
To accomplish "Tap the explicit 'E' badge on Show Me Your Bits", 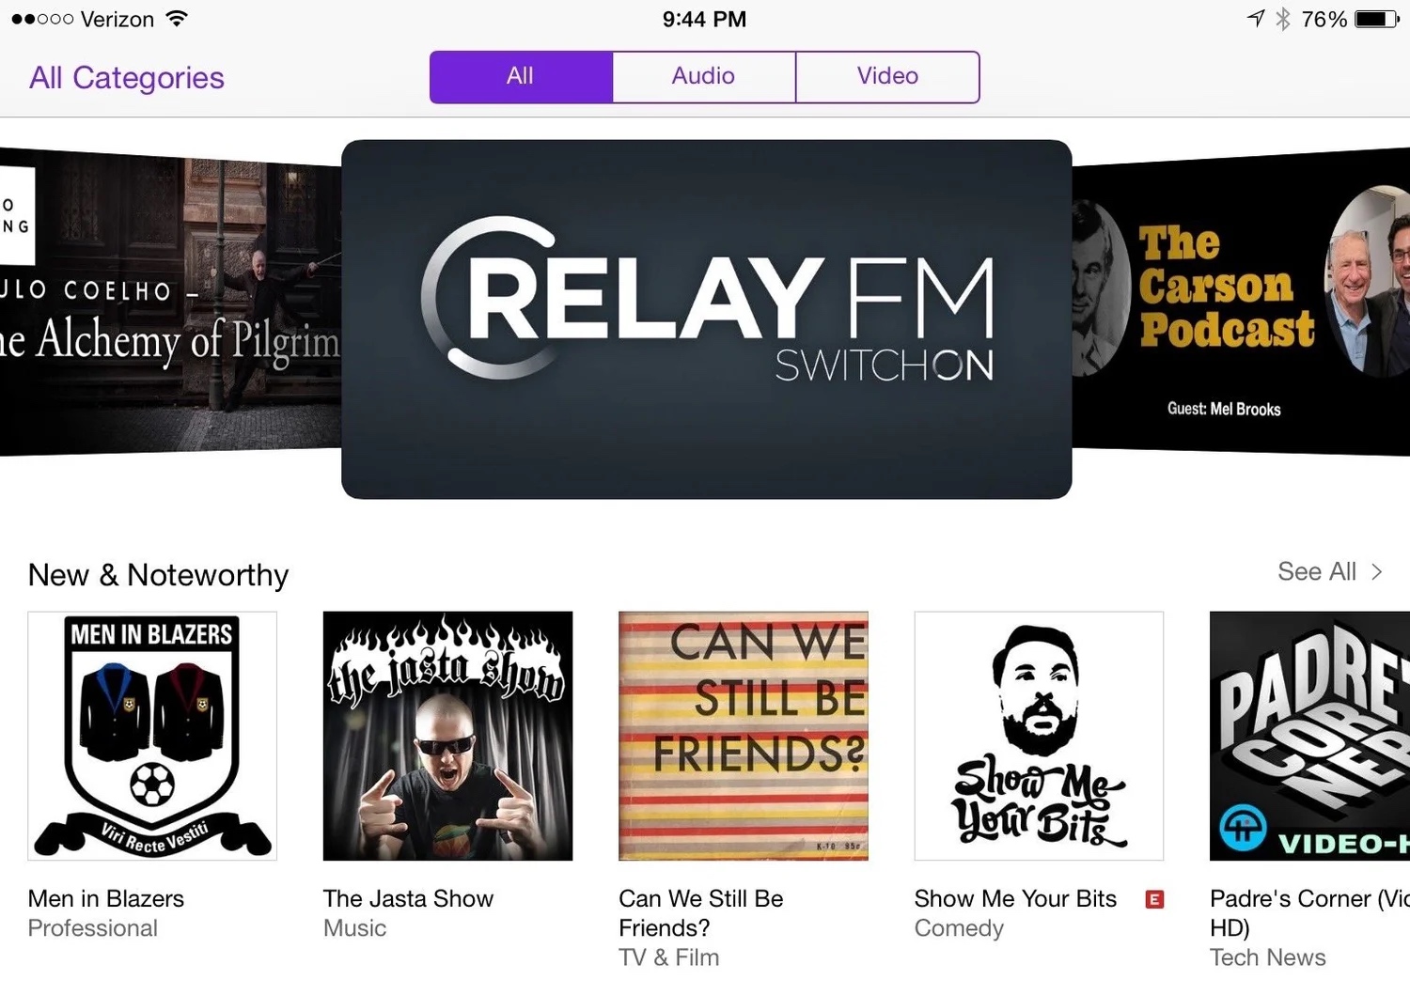I will 1154,899.
